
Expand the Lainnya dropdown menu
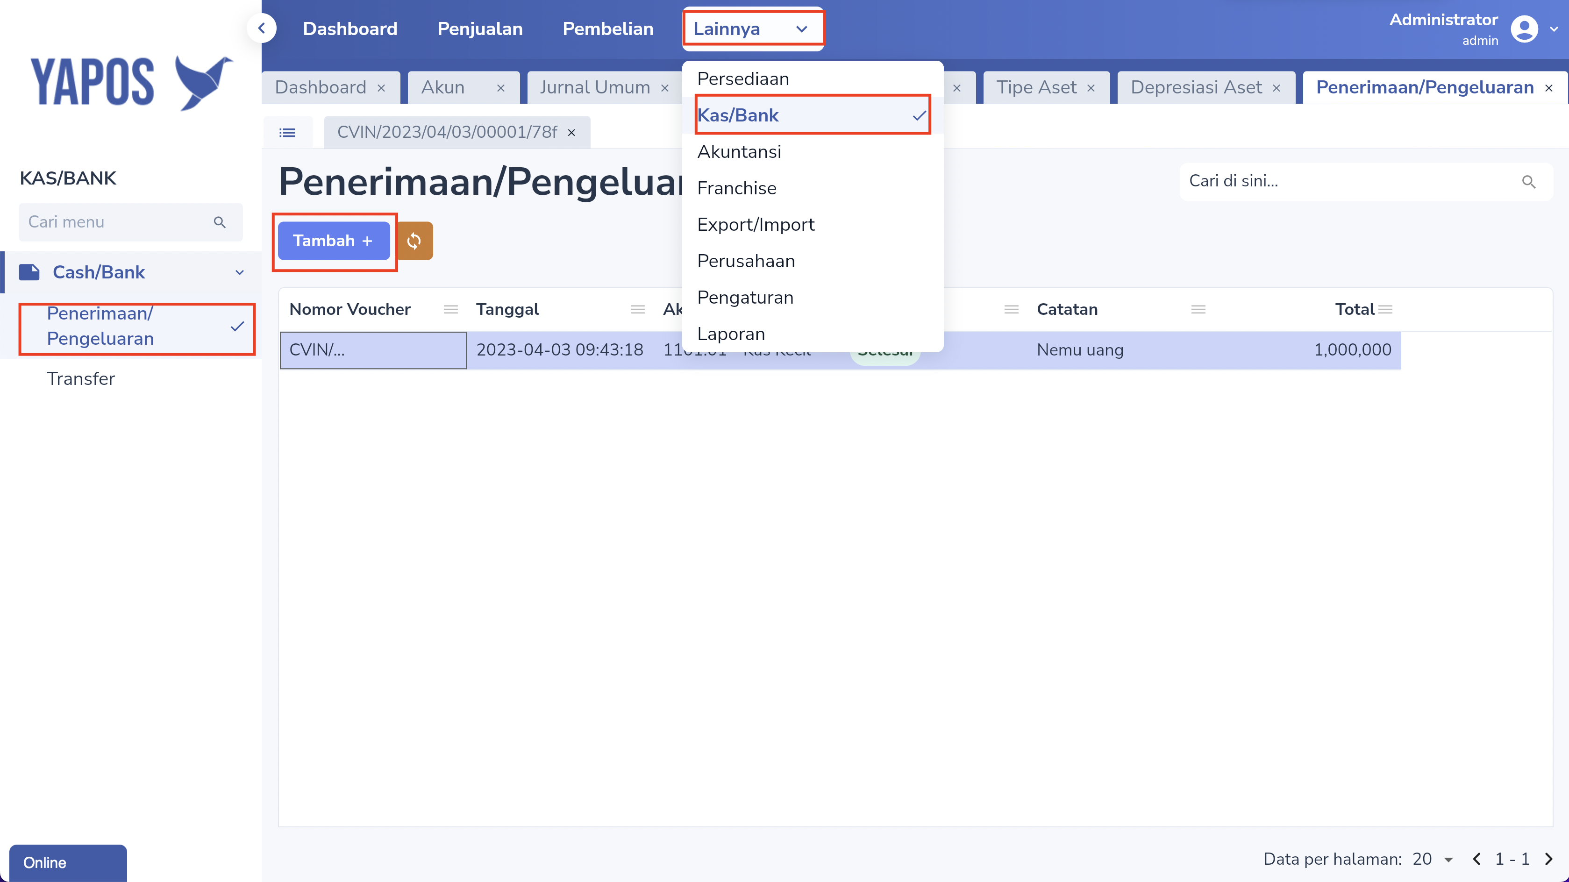click(753, 28)
